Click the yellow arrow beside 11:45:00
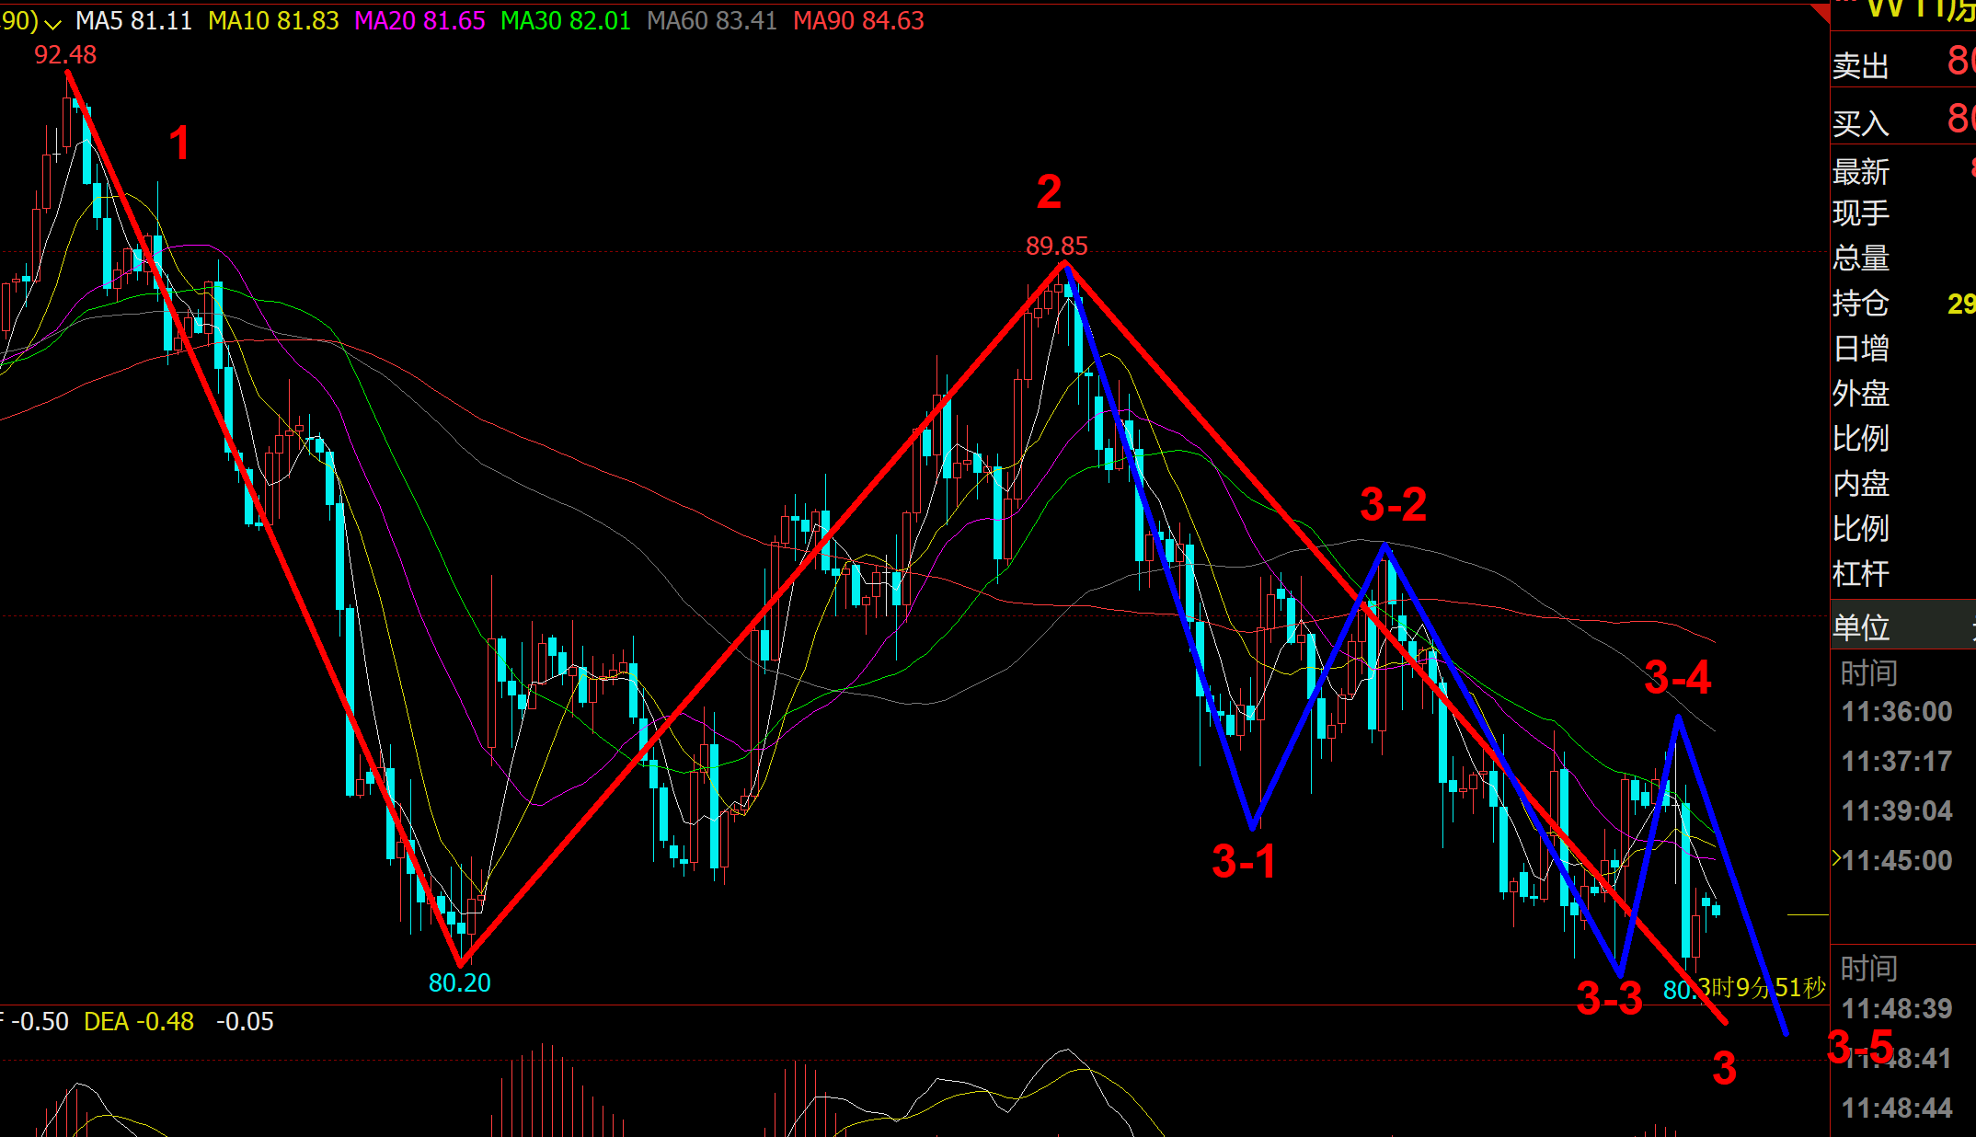Screen dimensions: 1976x1137 click(x=1836, y=859)
